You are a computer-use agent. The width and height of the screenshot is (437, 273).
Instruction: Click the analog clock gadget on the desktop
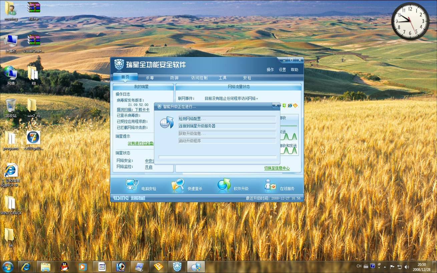point(410,21)
